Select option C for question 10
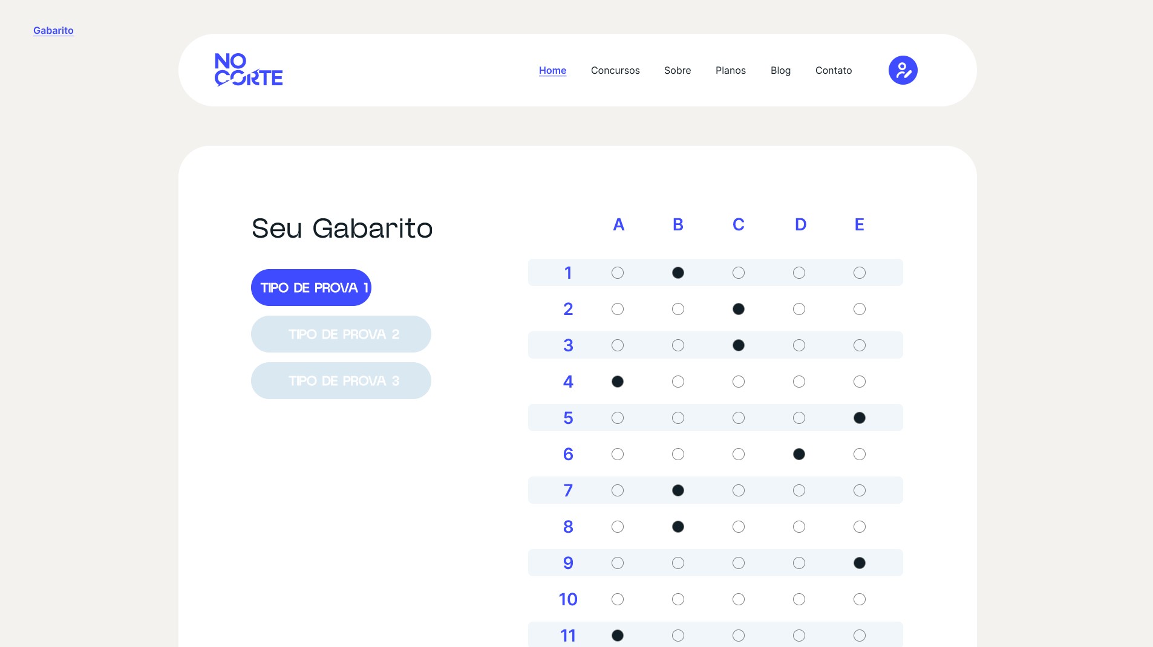The image size is (1153, 647). pyautogui.click(x=738, y=599)
